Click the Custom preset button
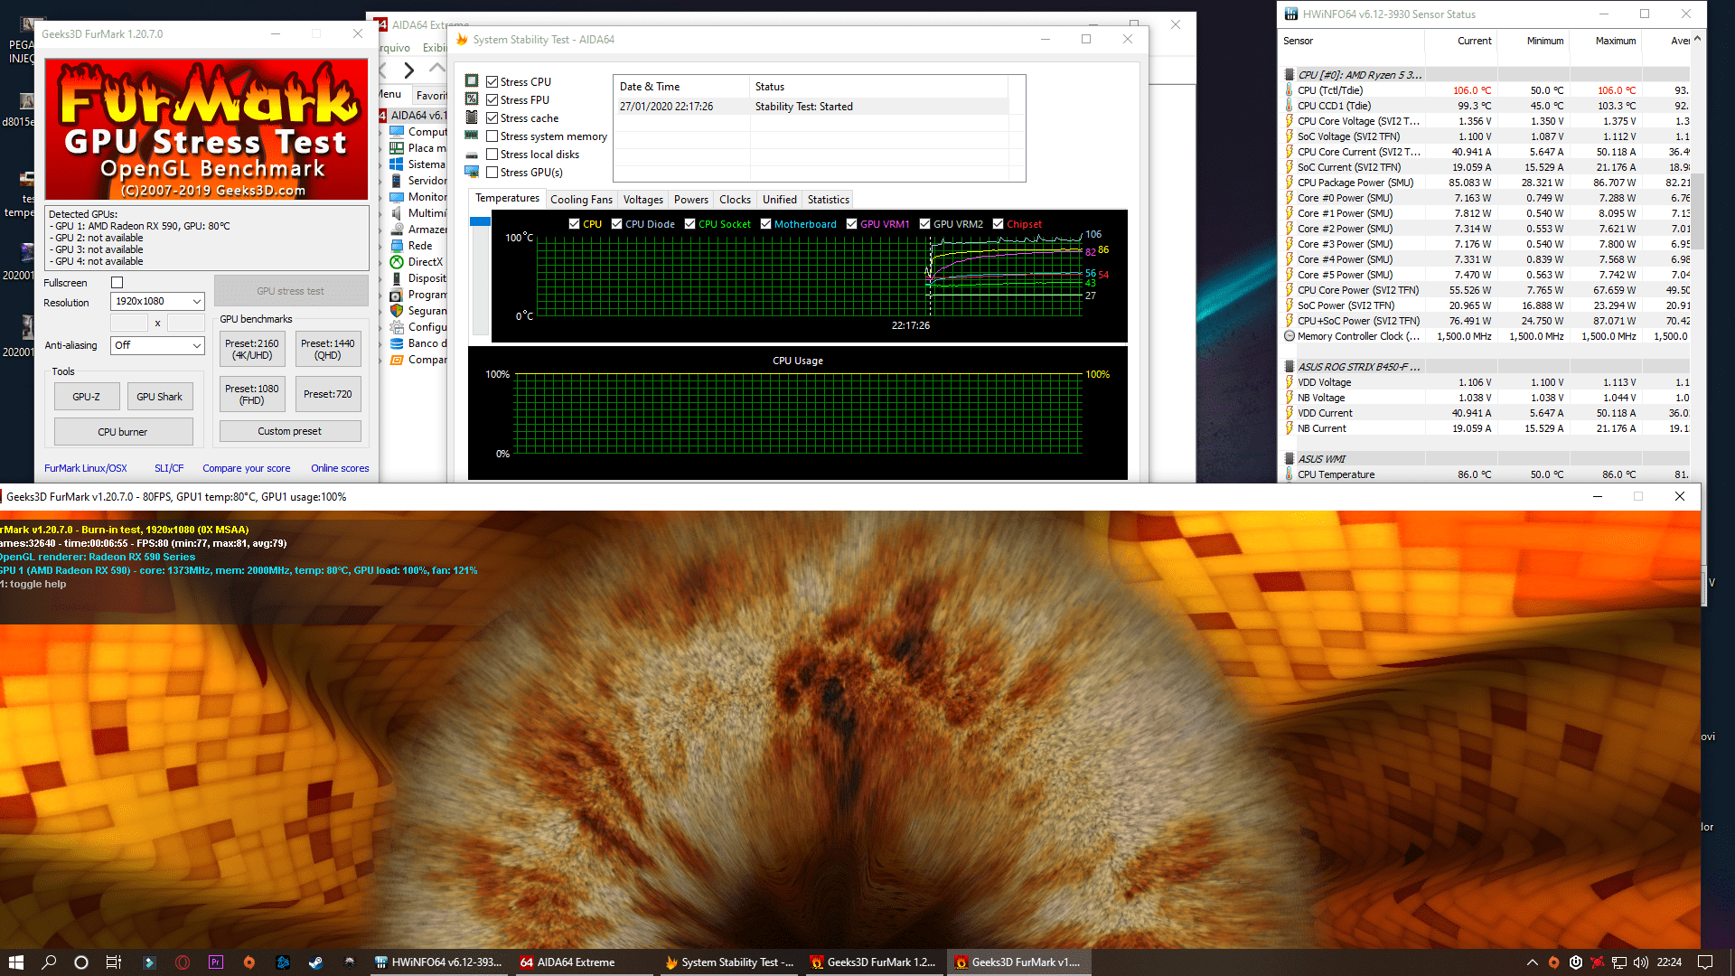The image size is (1735, 976). pyautogui.click(x=290, y=431)
